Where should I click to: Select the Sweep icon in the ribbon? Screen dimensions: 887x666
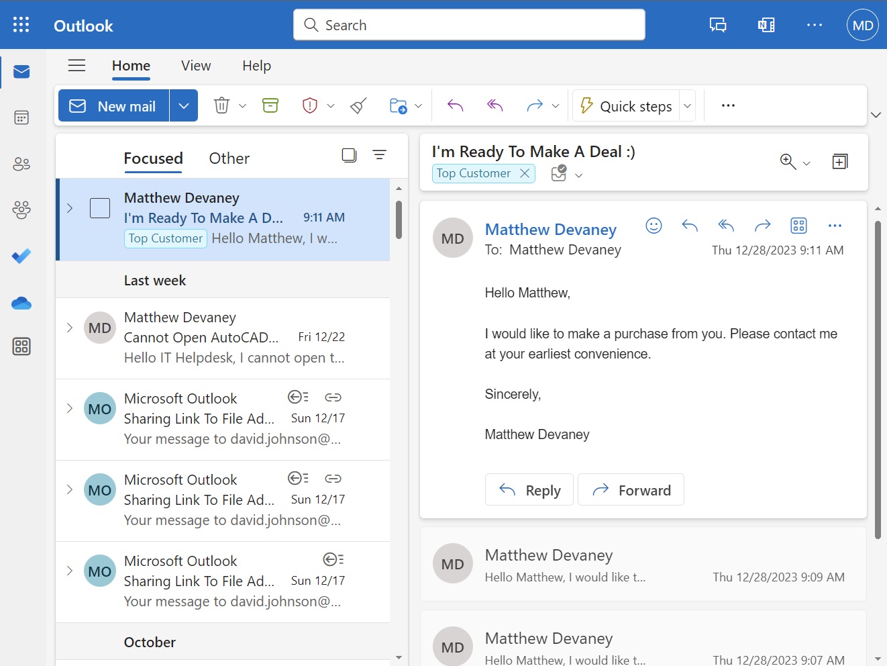click(x=358, y=105)
